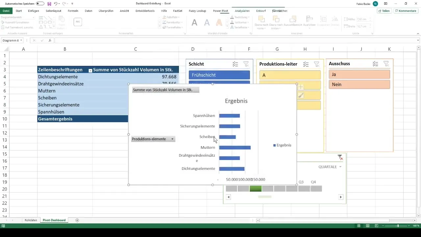
Task: Toggle multi-select in Schicht slicer
Action: click(x=235, y=64)
